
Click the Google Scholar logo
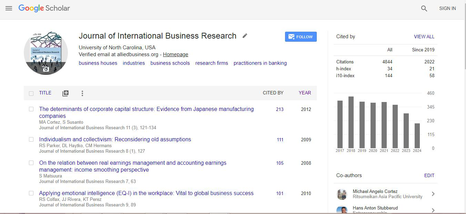(x=44, y=8)
